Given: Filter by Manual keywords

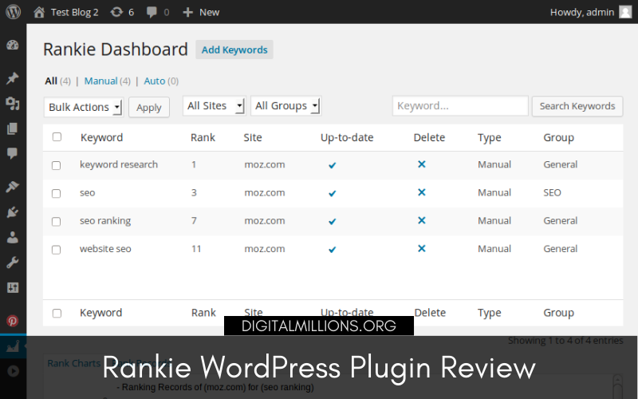Looking at the screenshot, I should (x=101, y=81).
